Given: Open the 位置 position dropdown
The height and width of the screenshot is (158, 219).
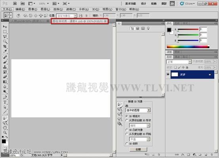Looking at the screenshot, I should [67, 16].
